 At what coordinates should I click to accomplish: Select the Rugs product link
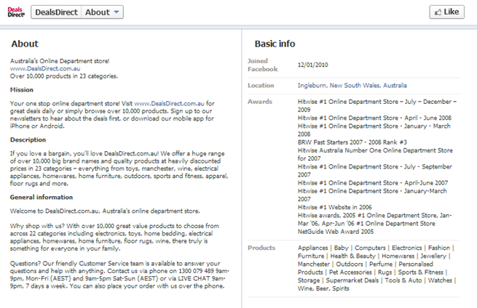(385, 272)
